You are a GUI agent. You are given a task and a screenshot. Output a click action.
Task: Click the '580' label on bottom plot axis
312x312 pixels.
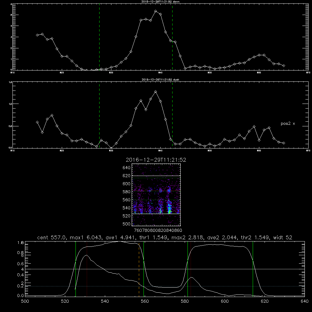coord(185,301)
